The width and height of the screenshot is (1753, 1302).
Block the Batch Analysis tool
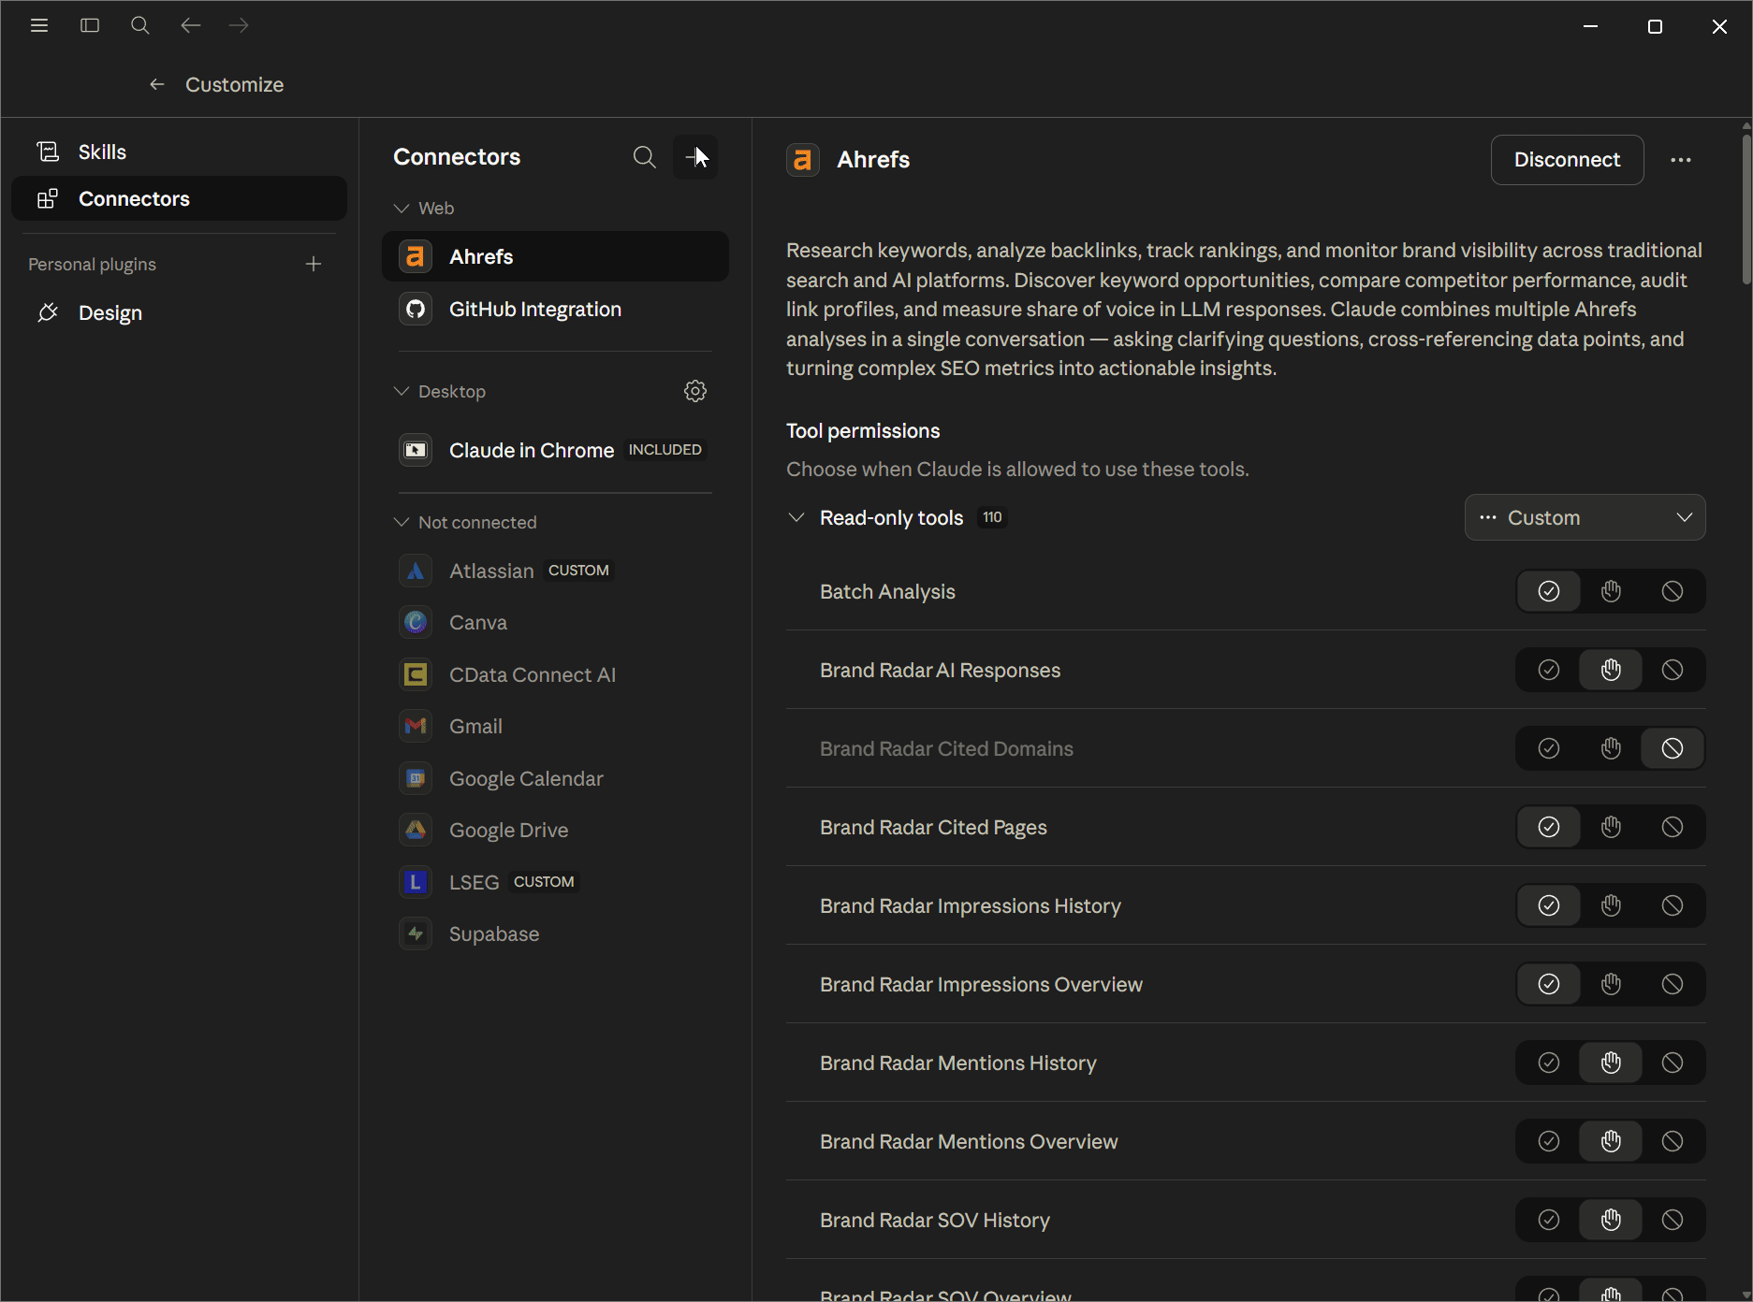[x=1673, y=591]
